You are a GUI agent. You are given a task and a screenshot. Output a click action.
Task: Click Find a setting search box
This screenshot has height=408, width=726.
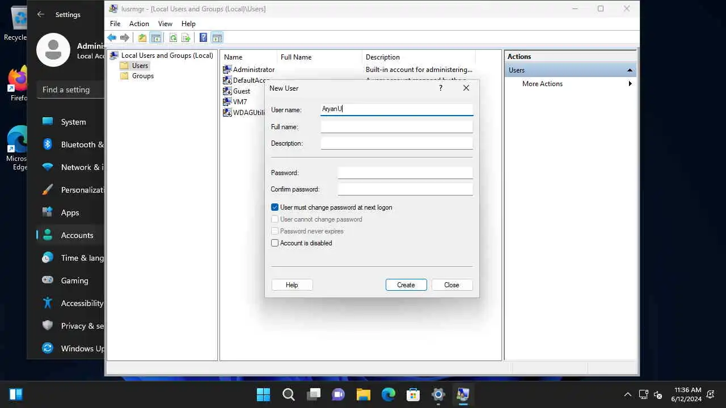click(71, 90)
